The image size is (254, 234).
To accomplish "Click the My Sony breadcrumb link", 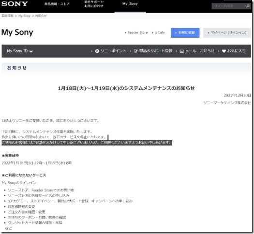I will (24, 16).
